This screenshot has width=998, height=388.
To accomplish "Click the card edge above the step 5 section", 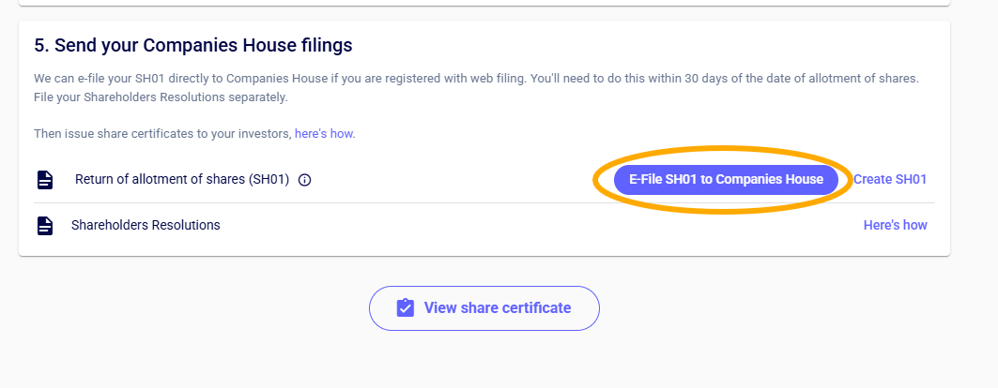I will [484, 6].
